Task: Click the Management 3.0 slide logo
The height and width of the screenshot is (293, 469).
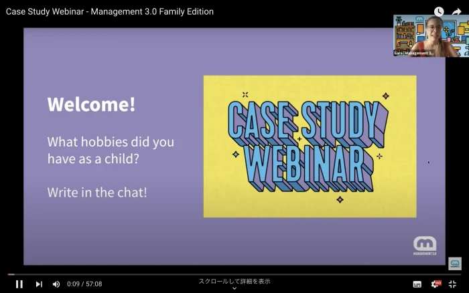Action: point(425,246)
